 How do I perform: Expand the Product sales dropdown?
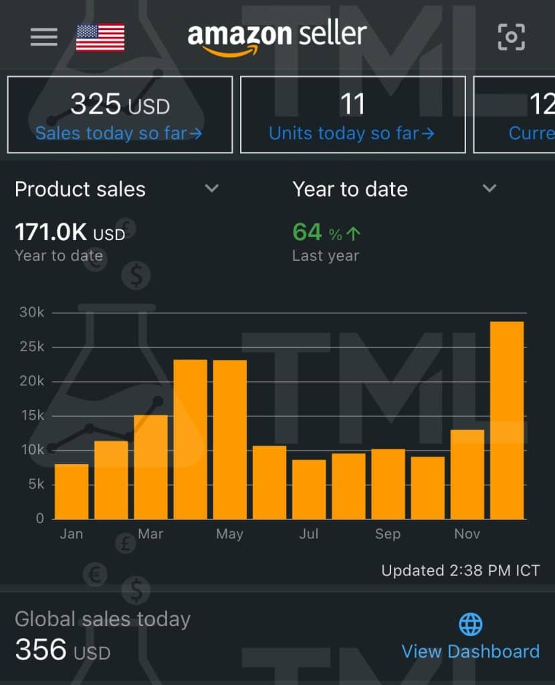(x=211, y=189)
